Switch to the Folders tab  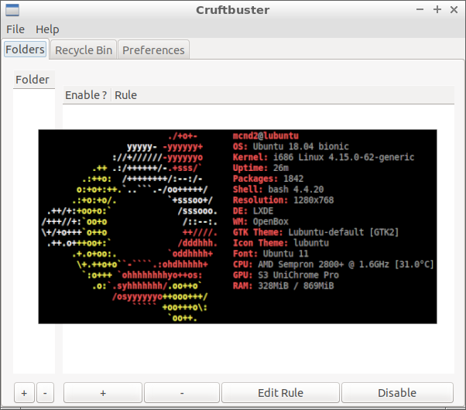click(26, 50)
